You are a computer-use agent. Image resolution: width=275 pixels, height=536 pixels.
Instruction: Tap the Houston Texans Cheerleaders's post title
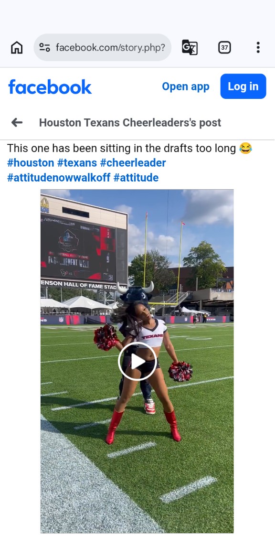click(x=130, y=122)
